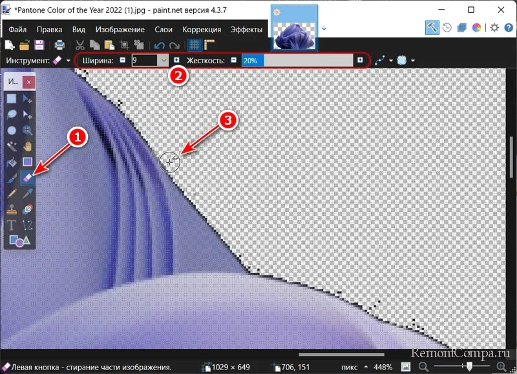Select the Move Selected Pixels tool
The height and width of the screenshot is (374, 517).
pos(27,99)
